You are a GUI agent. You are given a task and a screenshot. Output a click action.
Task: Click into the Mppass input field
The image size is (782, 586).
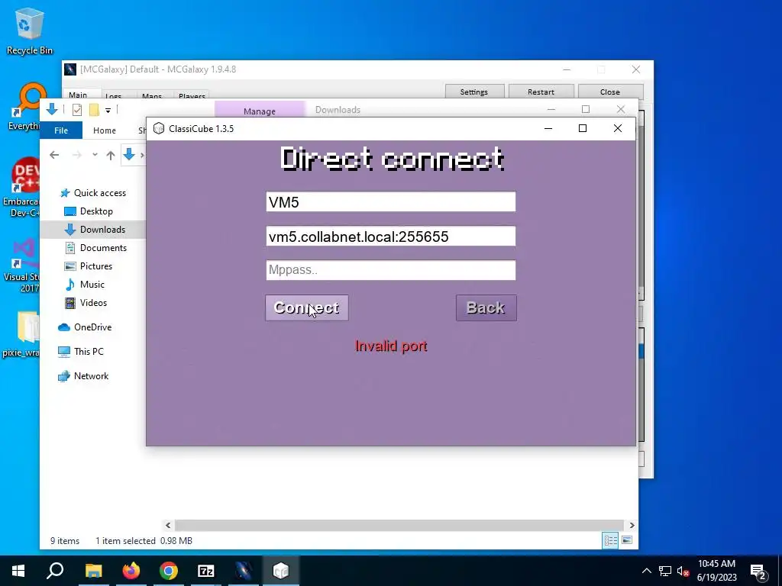(390, 270)
